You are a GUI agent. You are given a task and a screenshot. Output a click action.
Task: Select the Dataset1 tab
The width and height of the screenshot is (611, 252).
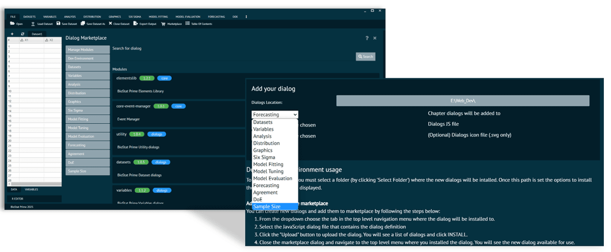[37, 34]
